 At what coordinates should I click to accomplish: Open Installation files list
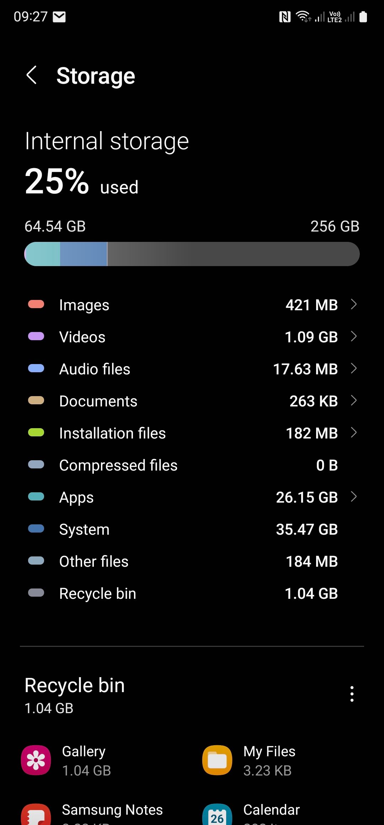192,433
